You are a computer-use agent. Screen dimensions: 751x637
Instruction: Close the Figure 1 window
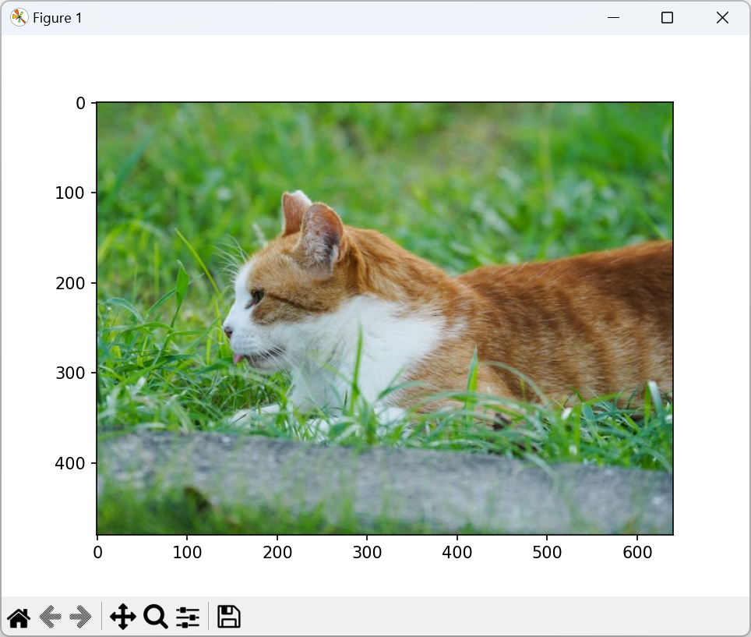tap(722, 18)
